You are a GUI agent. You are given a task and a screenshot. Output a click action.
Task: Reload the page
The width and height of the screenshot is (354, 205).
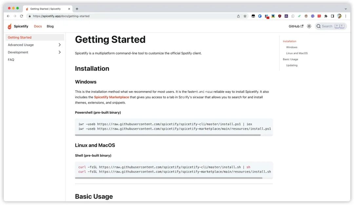point(21,16)
